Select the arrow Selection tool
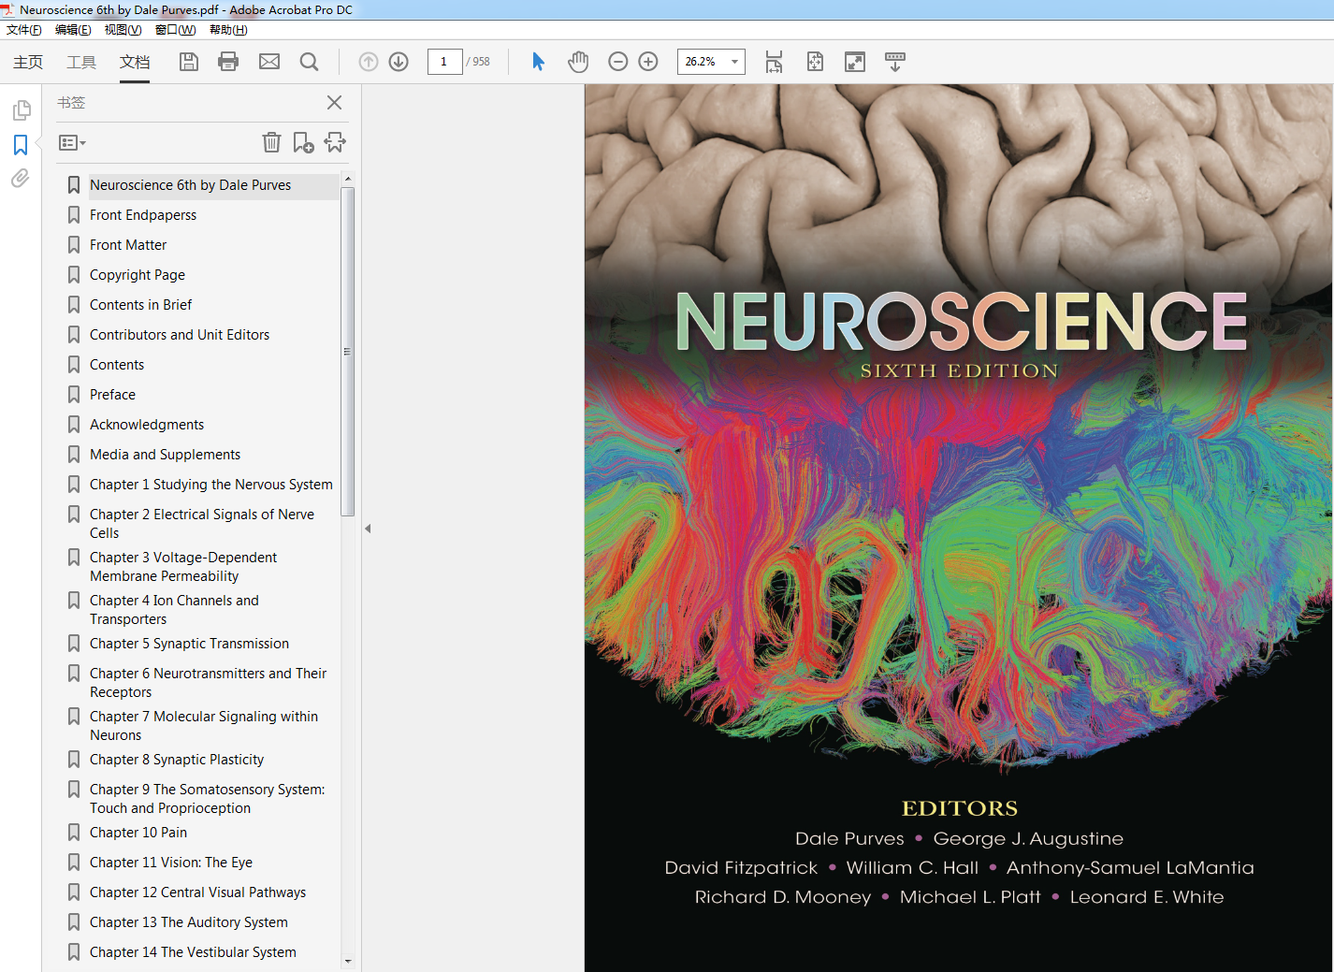Viewport: 1334px width, 972px height. tap(538, 62)
